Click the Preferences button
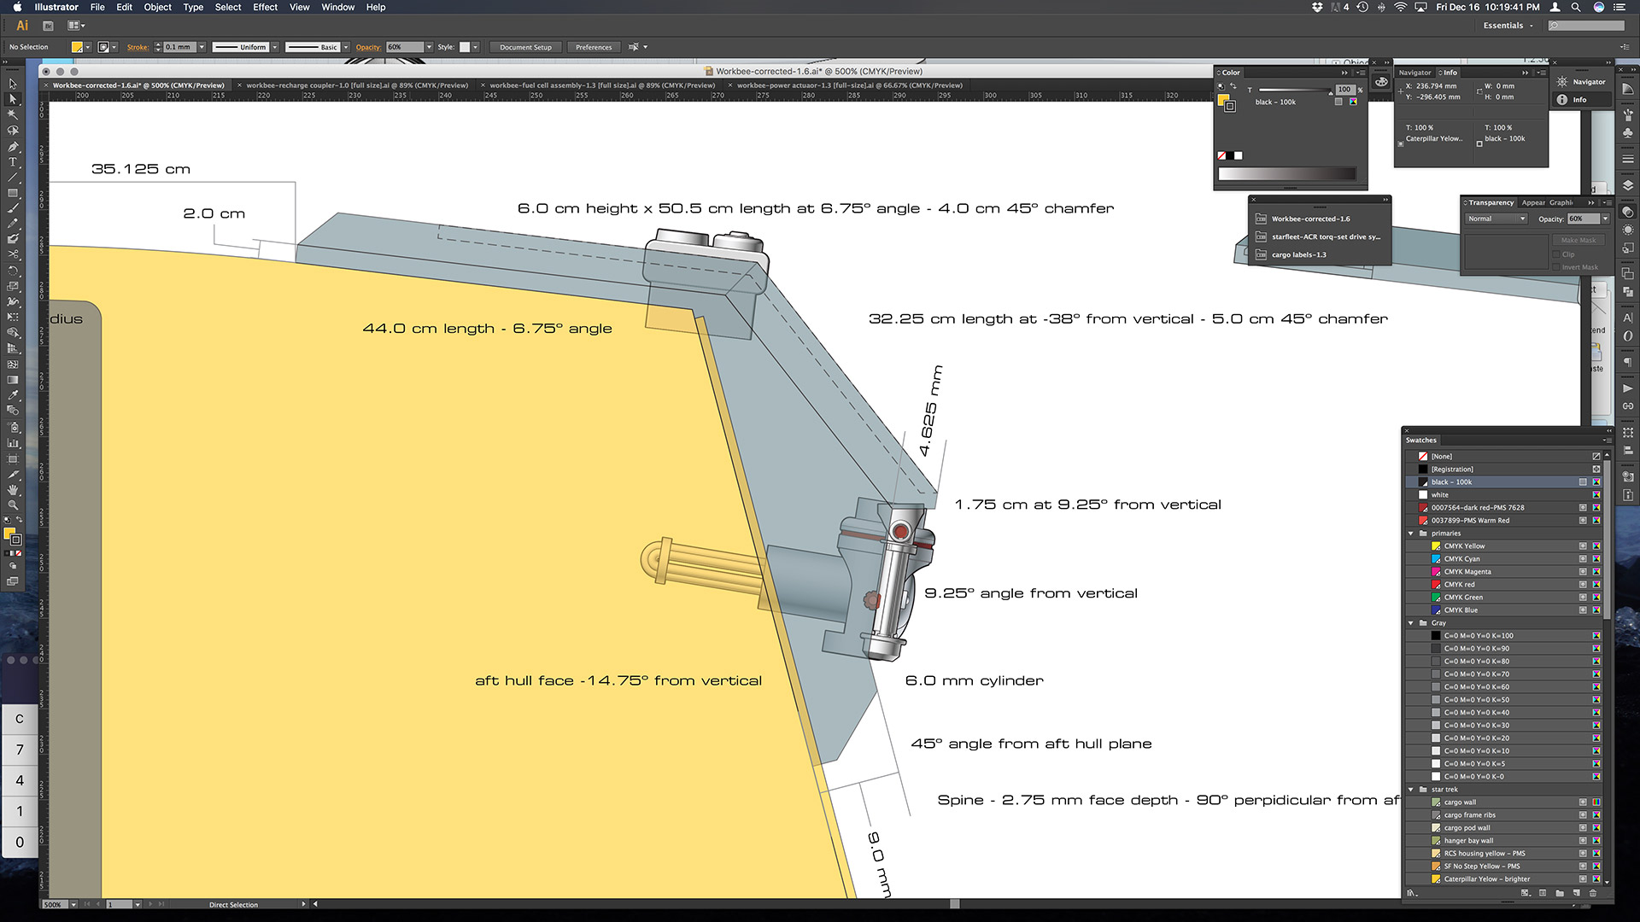 593,47
